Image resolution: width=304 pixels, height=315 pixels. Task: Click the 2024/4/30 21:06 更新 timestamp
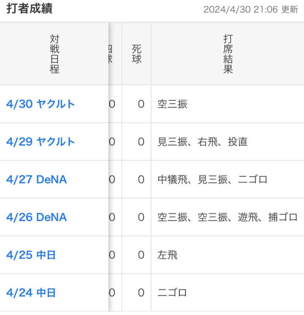coord(250,10)
